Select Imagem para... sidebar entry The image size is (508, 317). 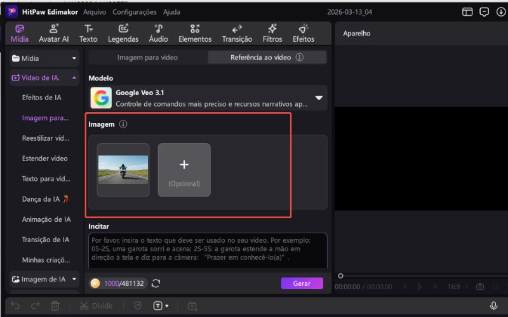click(45, 118)
